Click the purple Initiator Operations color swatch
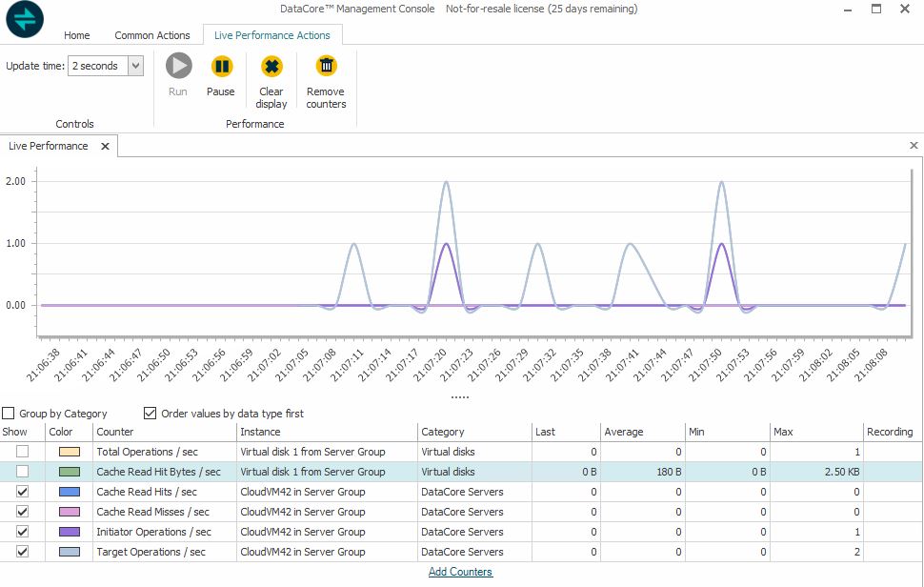924x587 pixels. (x=69, y=532)
